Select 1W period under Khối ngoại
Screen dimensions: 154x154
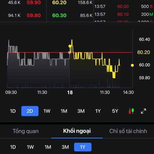[30, 147]
